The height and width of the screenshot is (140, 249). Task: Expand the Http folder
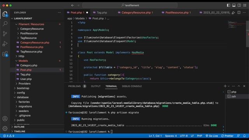point(21,56)
